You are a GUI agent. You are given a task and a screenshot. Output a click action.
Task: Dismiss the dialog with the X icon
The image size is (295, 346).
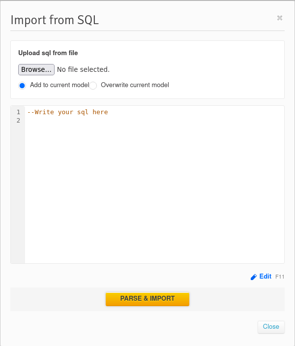(x=280, y=18)
